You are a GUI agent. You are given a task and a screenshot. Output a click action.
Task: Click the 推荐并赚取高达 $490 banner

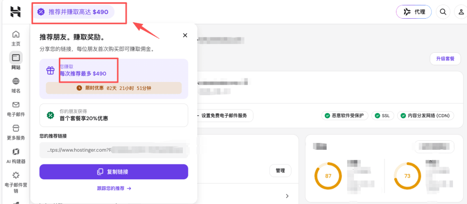73,12
